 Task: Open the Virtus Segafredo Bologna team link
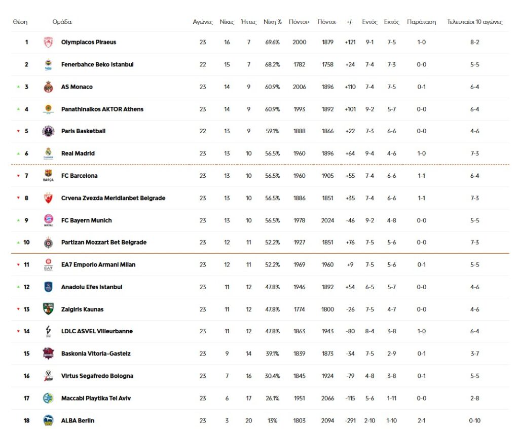[x=97, y=376]
